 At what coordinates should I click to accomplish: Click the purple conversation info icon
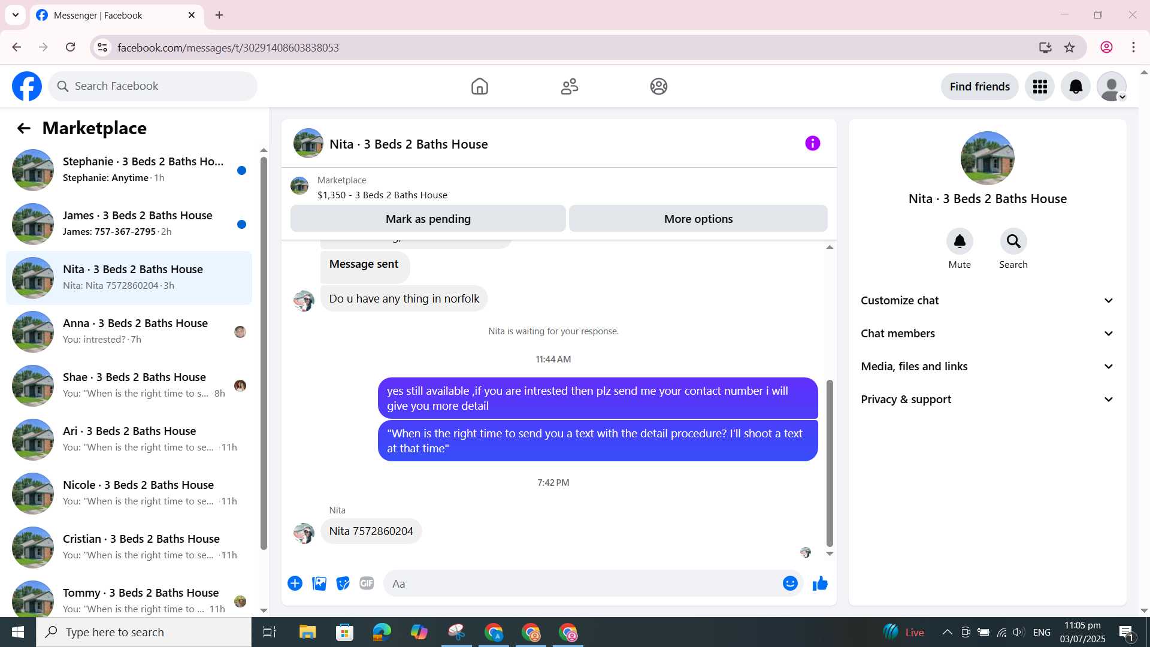812,144
